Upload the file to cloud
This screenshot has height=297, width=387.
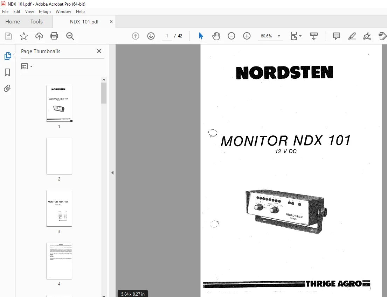pyautogui.click(x=39, y=36)
